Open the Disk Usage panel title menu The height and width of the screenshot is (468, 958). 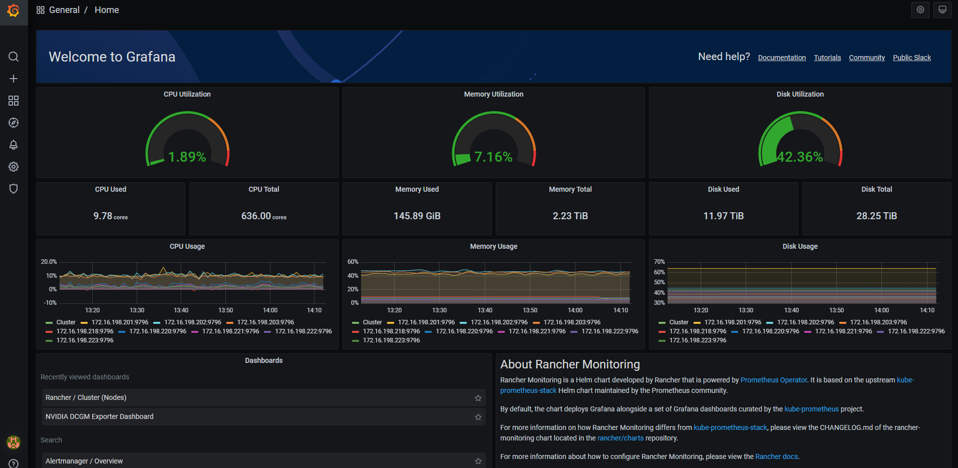point(800,246)
